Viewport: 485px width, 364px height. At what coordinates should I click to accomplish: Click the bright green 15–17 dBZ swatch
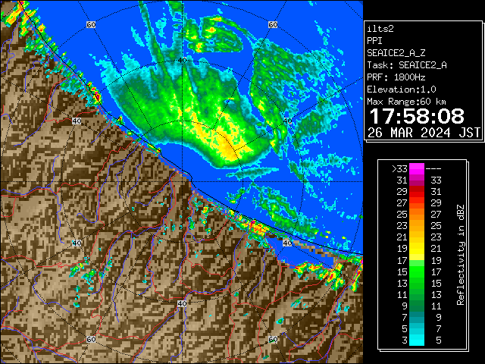[x=417, y=271]
